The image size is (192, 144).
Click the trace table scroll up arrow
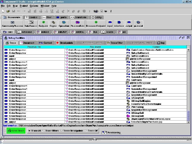[x=188, y=50]
